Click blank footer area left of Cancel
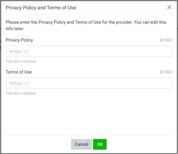 click(35, 144)
